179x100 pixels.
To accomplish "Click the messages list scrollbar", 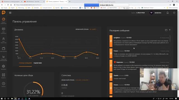I will click(170, 39).
